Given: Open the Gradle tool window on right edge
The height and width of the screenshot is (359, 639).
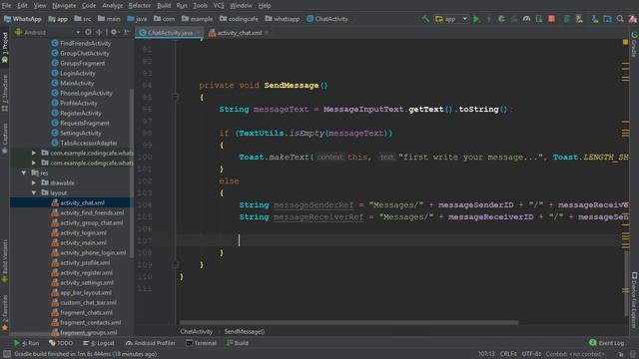Looking at the screenshot, I should (x=634, y=44).
